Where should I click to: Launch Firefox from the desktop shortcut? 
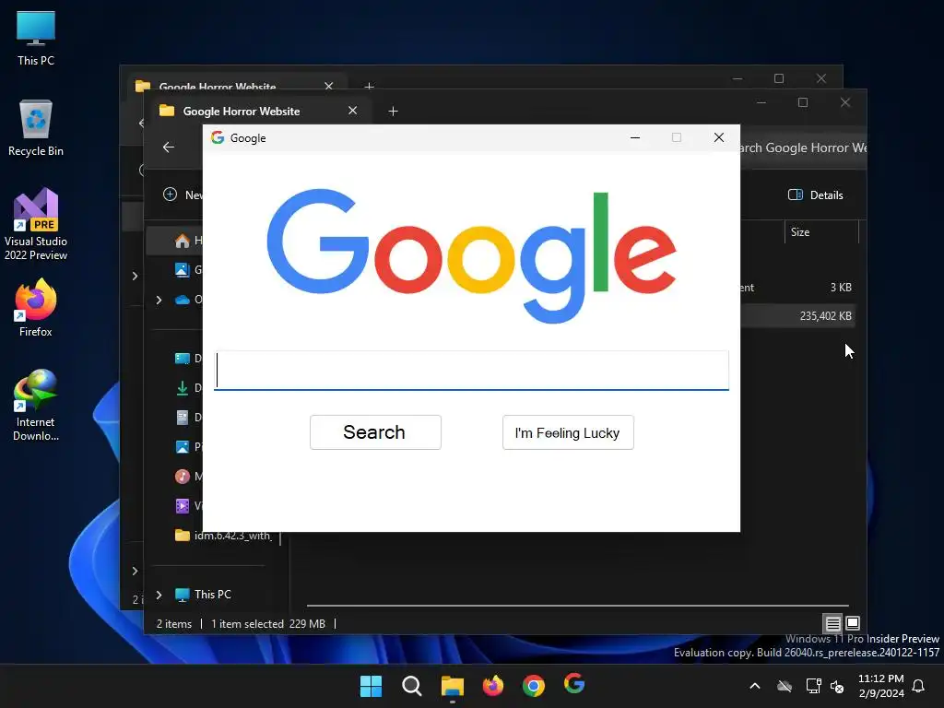(x=36, y=308)
